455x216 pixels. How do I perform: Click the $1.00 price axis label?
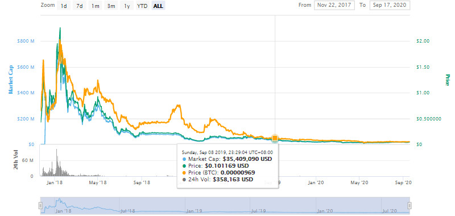(x=423, y=93)
